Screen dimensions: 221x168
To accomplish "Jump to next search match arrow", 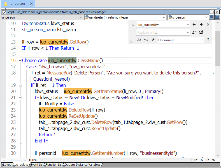I will (201, 25).
